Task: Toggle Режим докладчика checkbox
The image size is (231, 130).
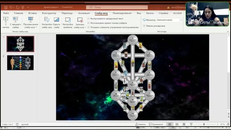Action: (144, 26)
